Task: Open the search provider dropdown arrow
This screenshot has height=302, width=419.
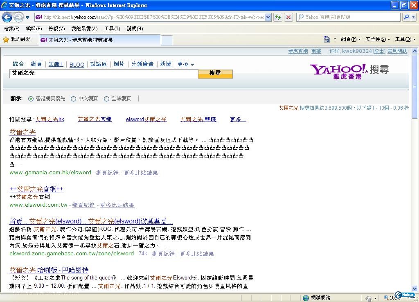Action: click(414, 17)
